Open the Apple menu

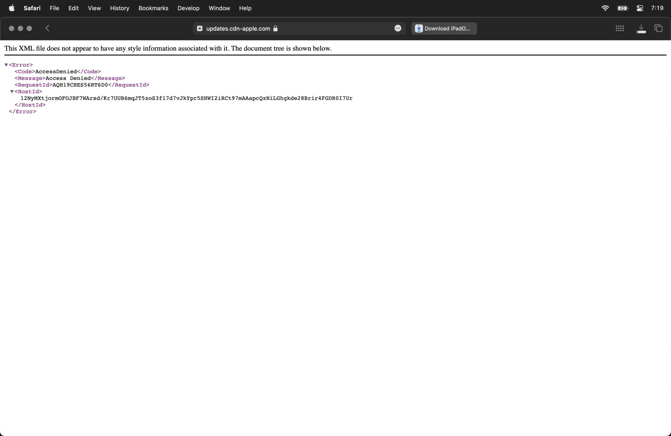[11, 8]
